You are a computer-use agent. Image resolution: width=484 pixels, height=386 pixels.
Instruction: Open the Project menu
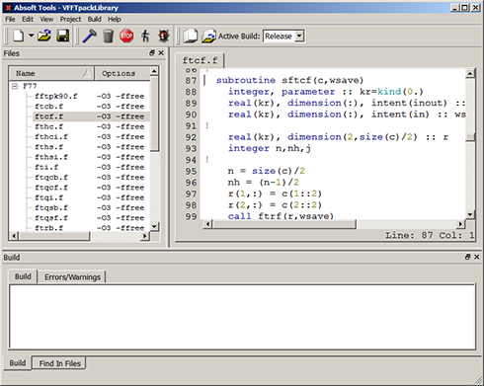click(70, 19)
